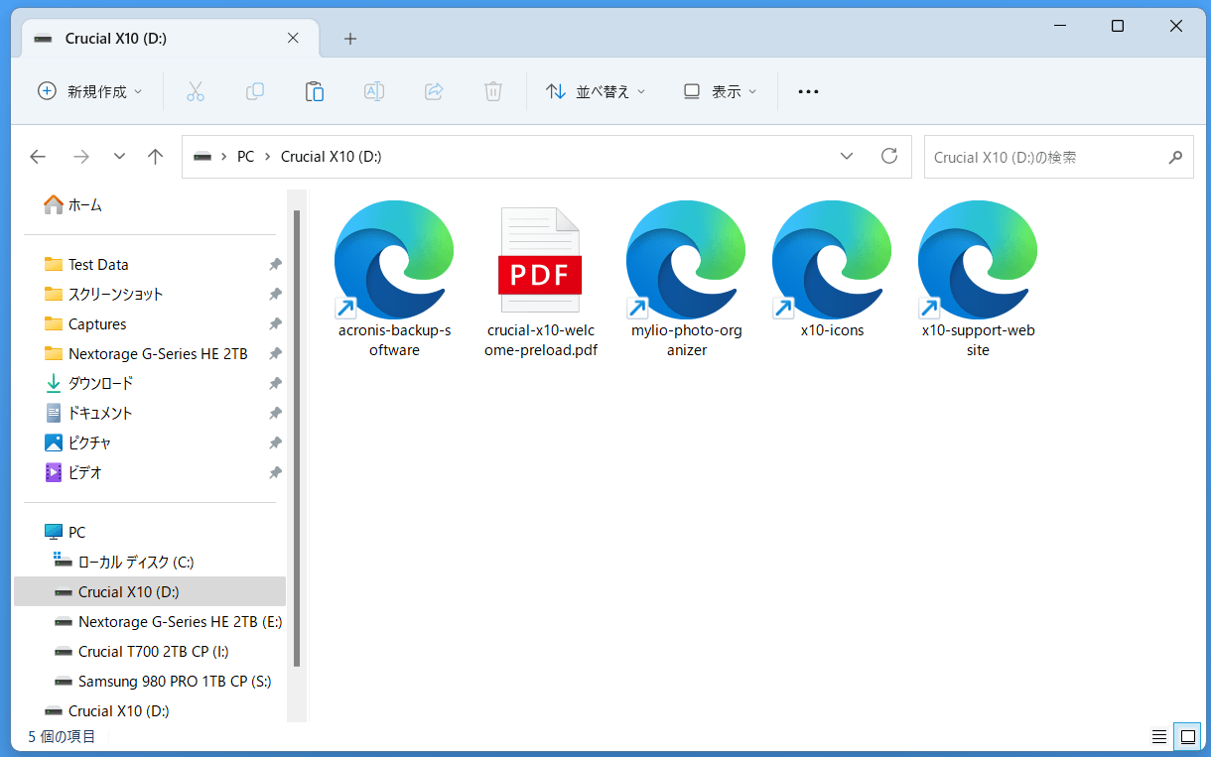Select the x10-support-website shortcut
Screen dimensions: 1211x757
(x=978, y=279)
